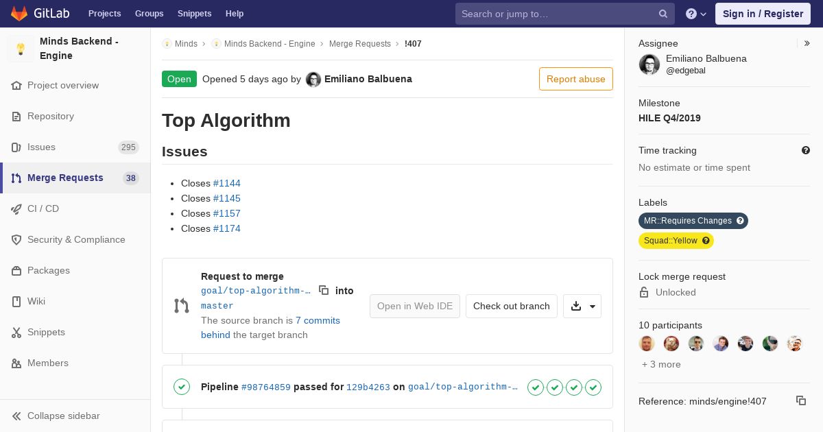Click the Time tracking help icon
823x432 pixels.
point(806,150)
